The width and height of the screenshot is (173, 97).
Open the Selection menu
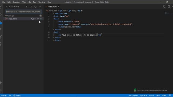click(x=16, y=2)
